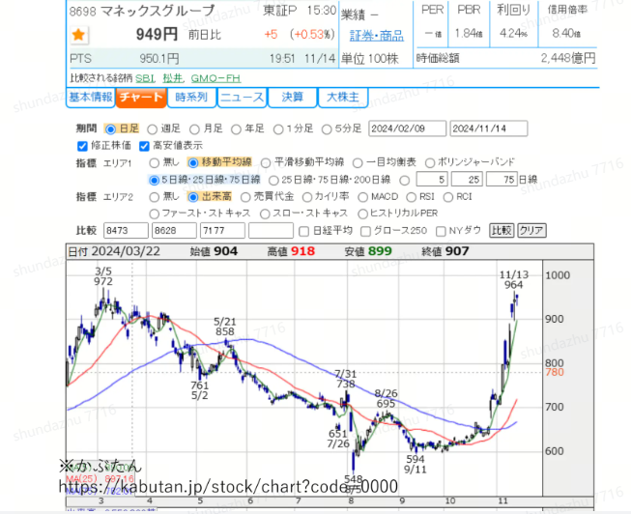Click the end date field 2024/11/14
This screenshot has width=631, height=514.
tap(489, 128)
